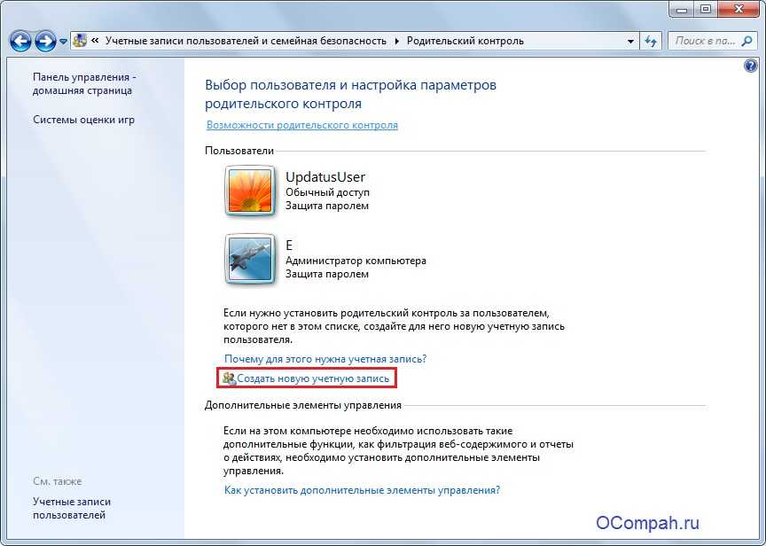This screenshot has width=766, height=546.
Task: Expand the address bar history dropdown
Action: pos(630,42)
